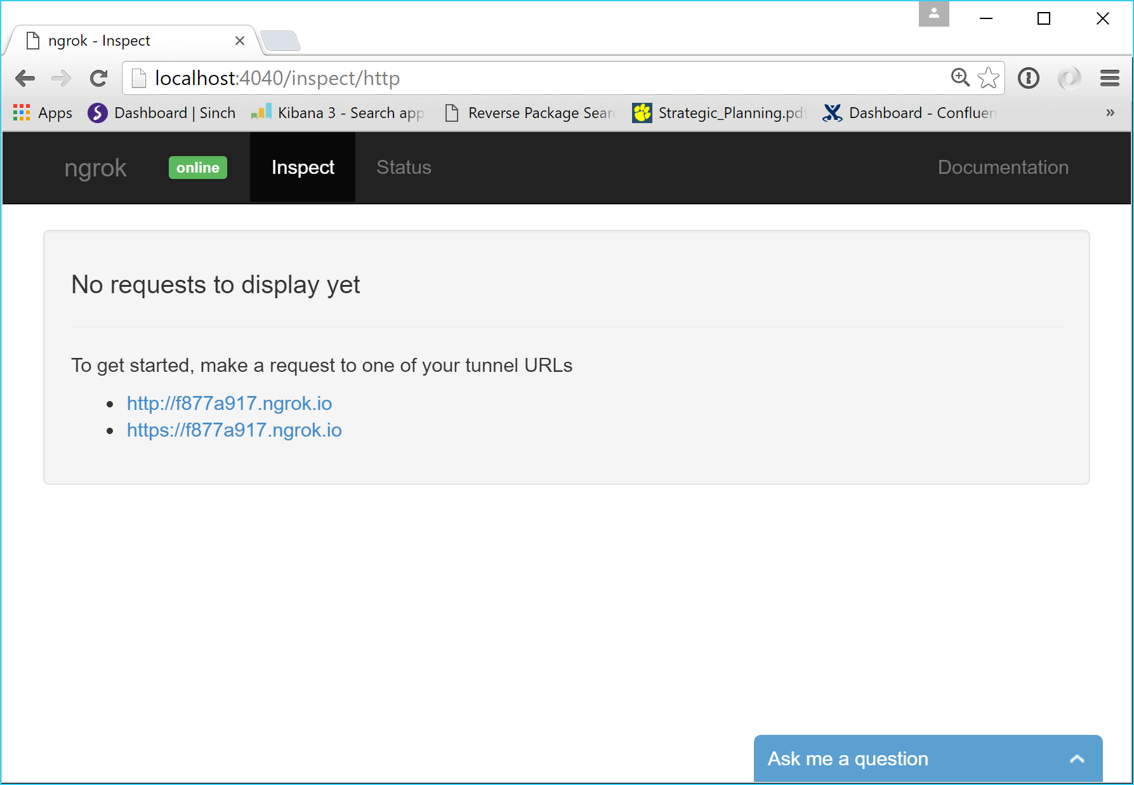Select the Inspect tab
The width and height of the screenshot is (1134, 785).
tap(303, 167)
